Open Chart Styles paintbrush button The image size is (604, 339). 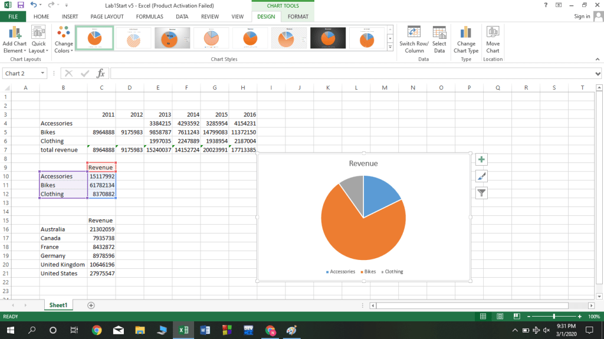coord(481,176)
